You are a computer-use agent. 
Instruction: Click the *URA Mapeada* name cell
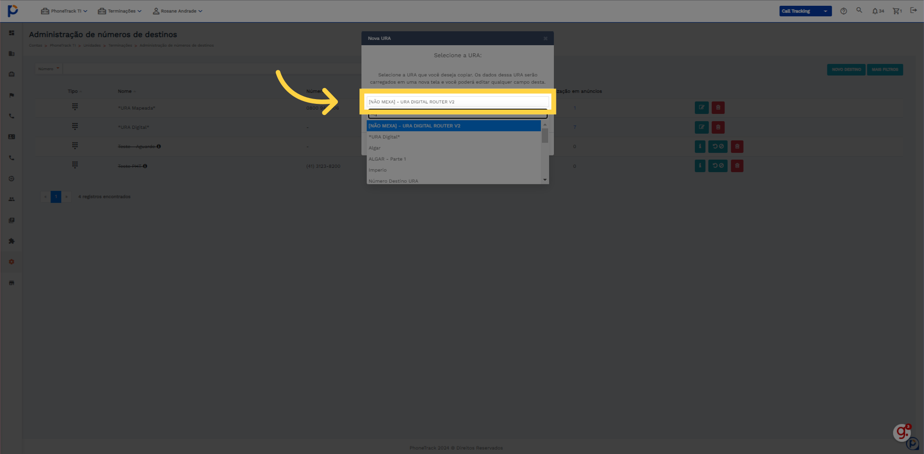pyautogui.click(x=137, y=108)
